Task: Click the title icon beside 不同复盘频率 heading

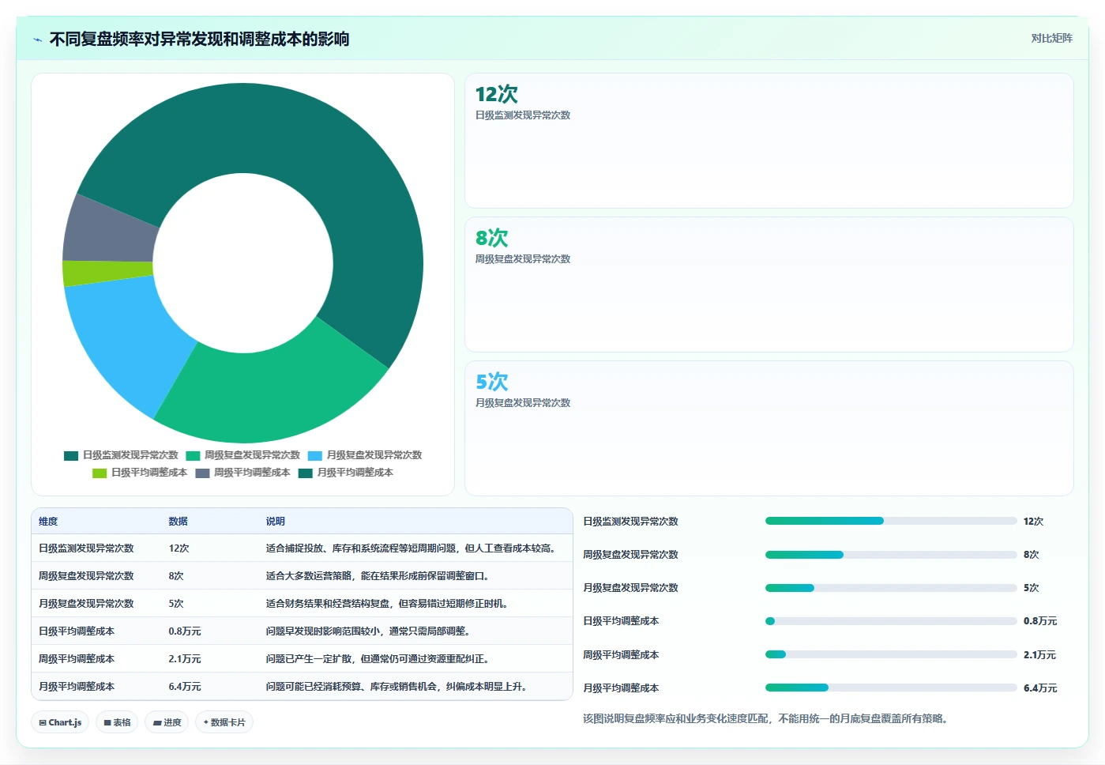Action: (37, 40)
